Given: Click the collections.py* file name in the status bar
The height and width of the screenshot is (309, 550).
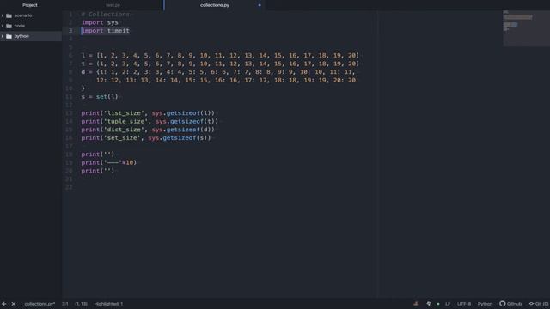Looking at the screenshot, I should point(40,304).
